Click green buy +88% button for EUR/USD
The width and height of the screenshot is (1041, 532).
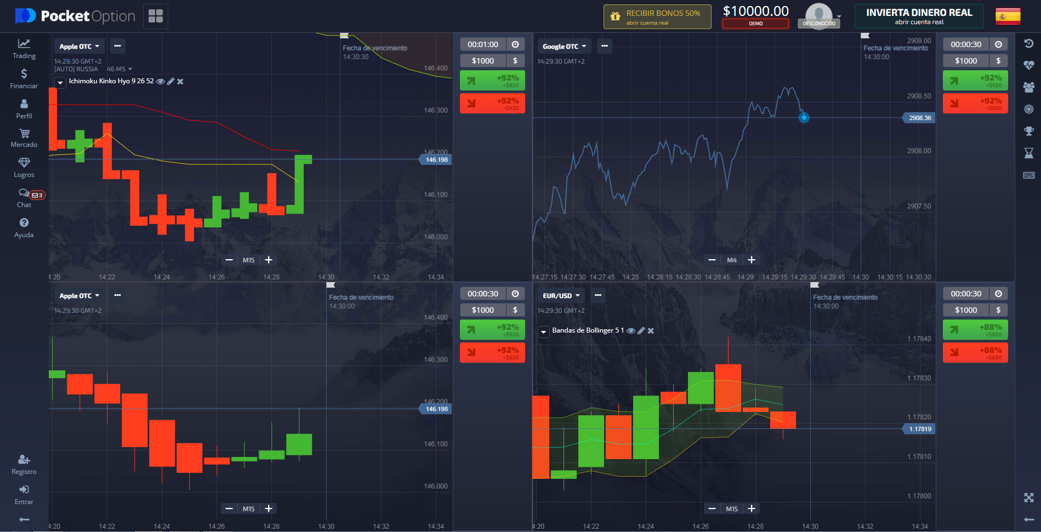coord(975,330)
